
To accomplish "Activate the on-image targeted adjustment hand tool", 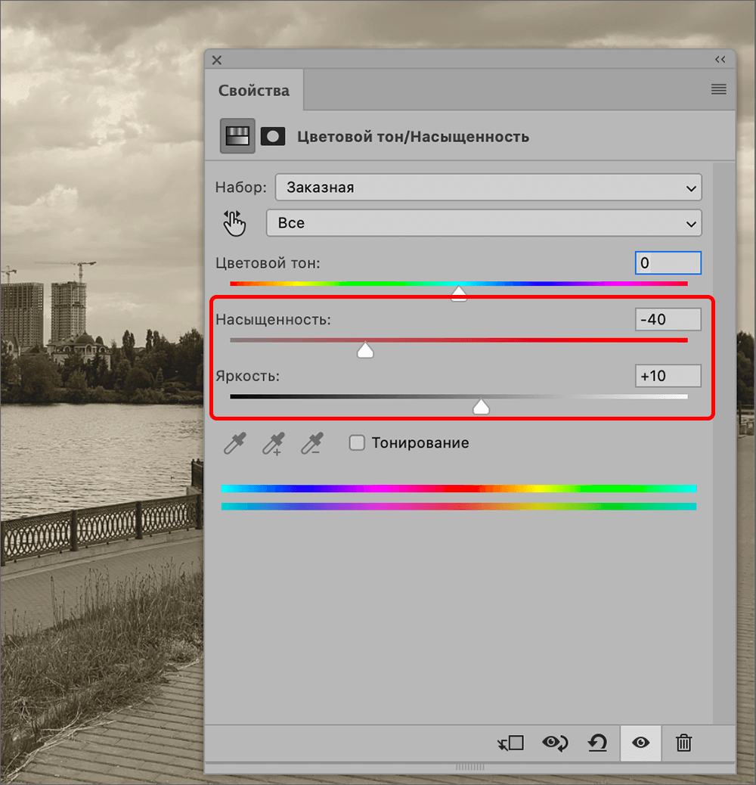I will (234, 223).
